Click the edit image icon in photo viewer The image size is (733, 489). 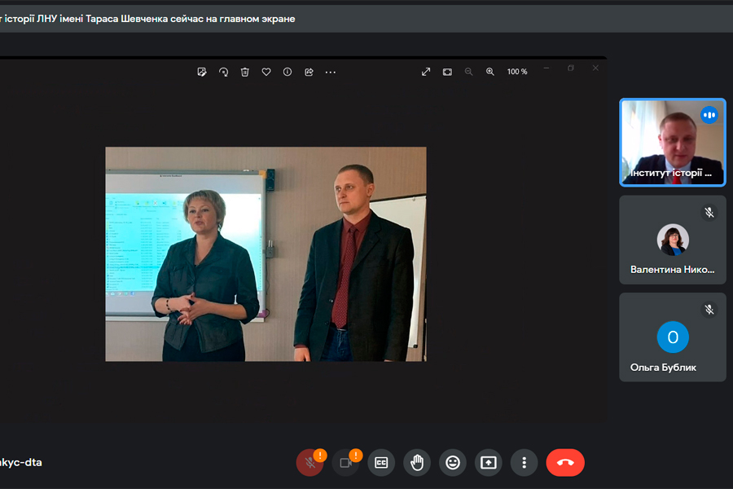[202, 72]
